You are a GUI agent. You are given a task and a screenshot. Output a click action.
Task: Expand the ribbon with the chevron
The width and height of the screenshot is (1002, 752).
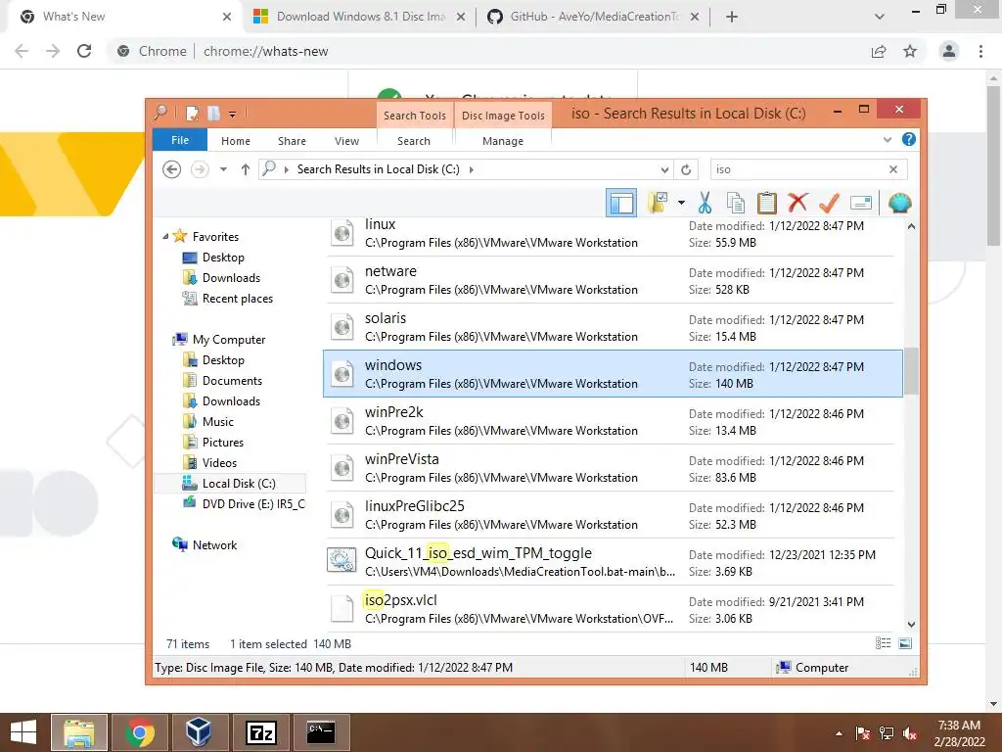(x=887, y=139)
